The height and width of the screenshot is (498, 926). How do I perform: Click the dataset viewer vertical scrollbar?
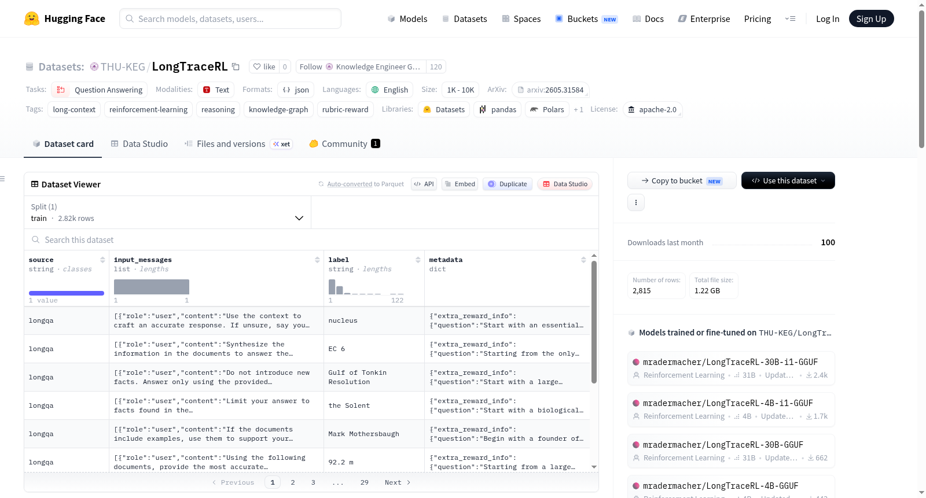tap(594, 322)
